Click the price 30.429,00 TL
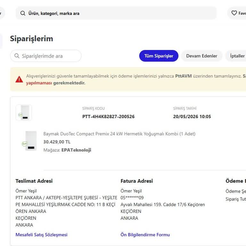246x246 pixels. pyautogui.click(x=57, y=142)
